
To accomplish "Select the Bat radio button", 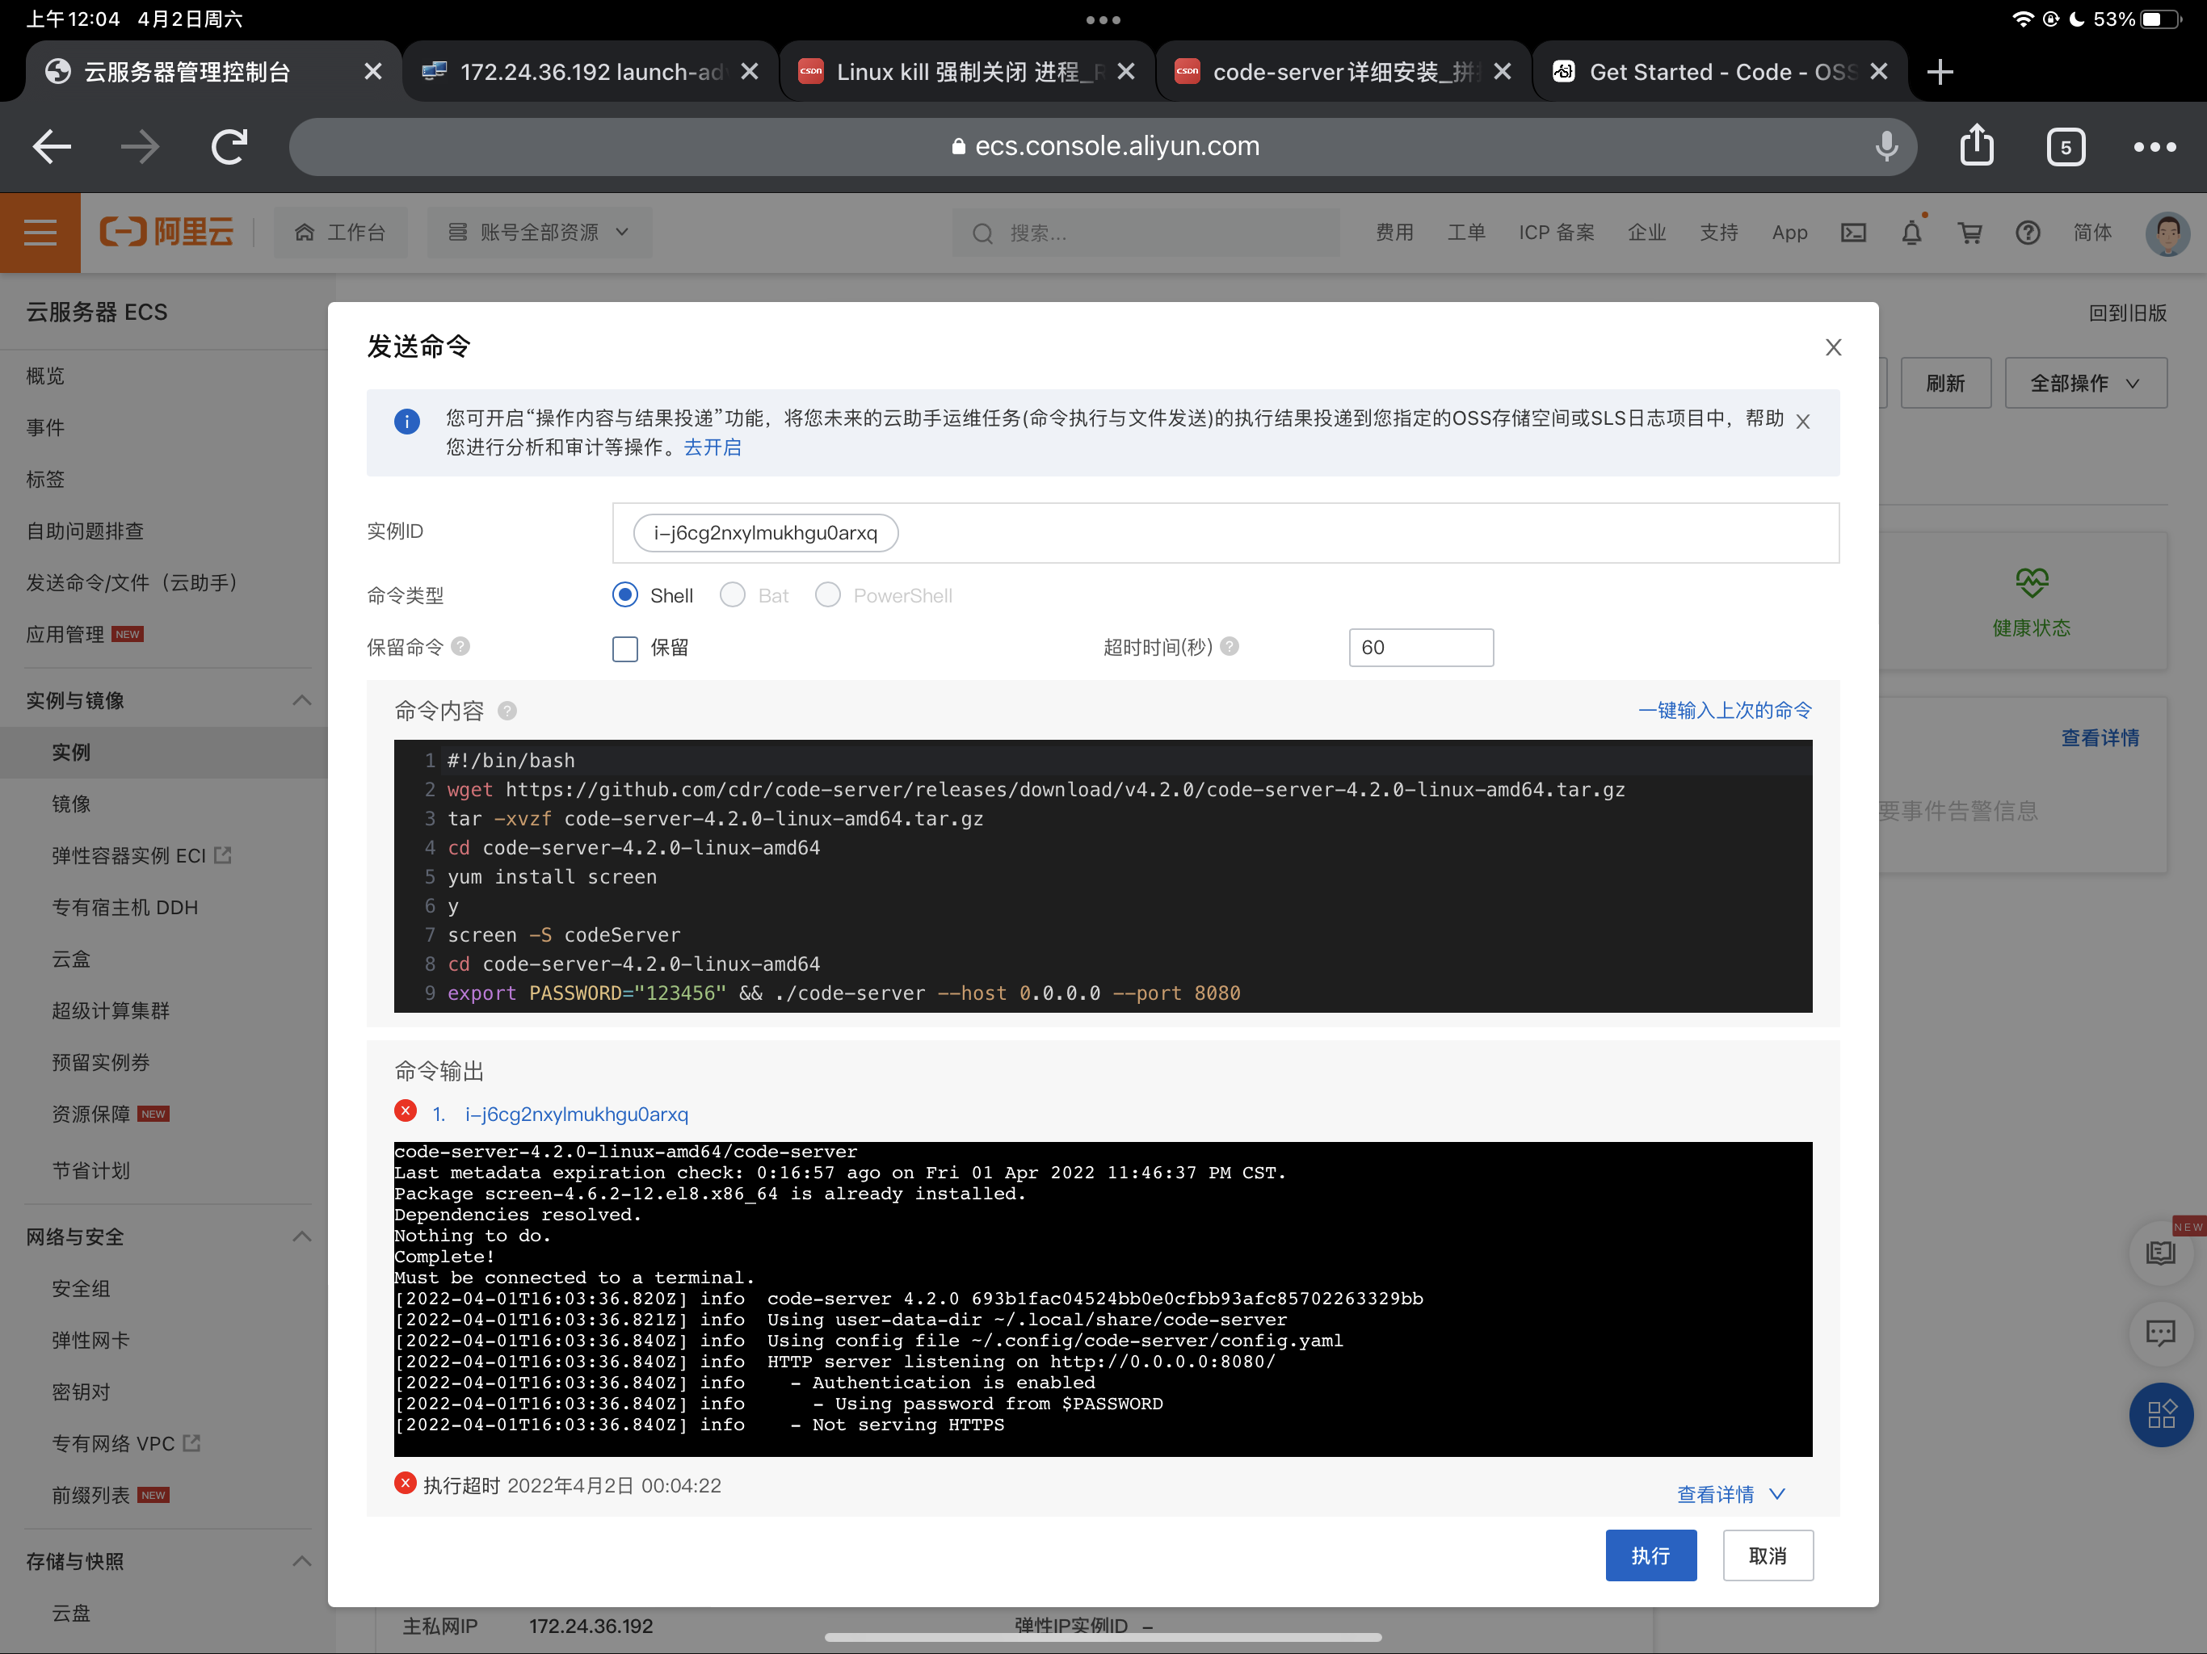I will pos(734,596).
